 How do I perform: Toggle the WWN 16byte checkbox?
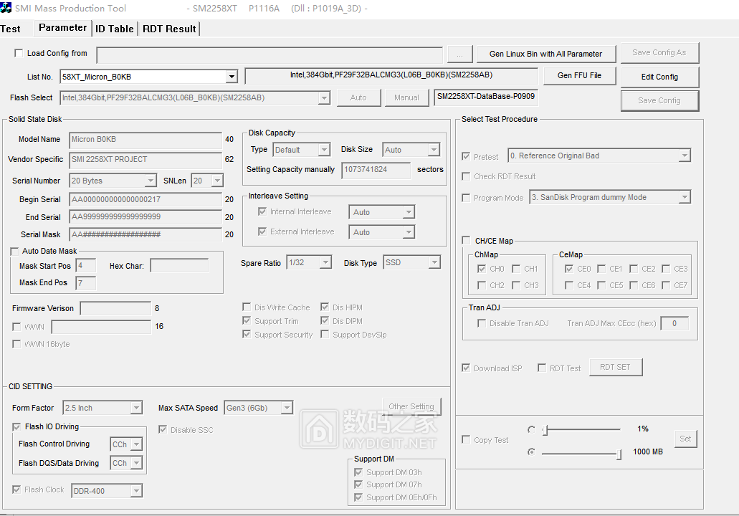pyautogui.click(x=16, y=344)
